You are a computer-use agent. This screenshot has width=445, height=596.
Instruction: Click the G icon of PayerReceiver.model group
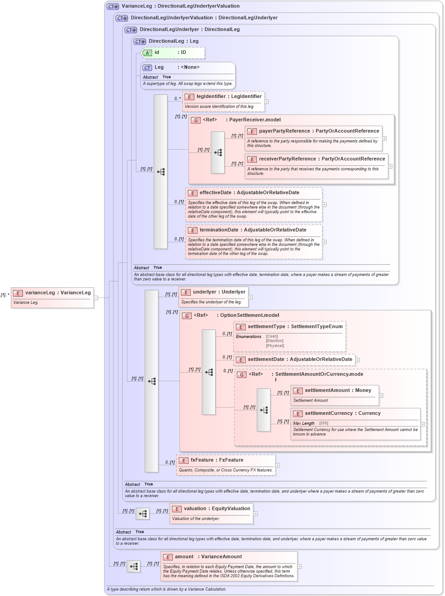pos(196,120)
